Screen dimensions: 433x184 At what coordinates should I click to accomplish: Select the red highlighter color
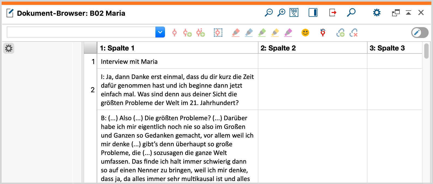pos(236,33)
